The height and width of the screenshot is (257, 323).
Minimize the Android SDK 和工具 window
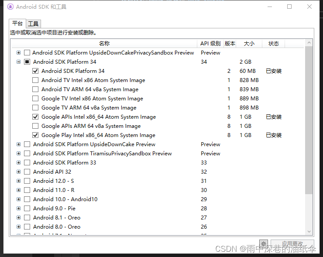click(x=270, y=7)
